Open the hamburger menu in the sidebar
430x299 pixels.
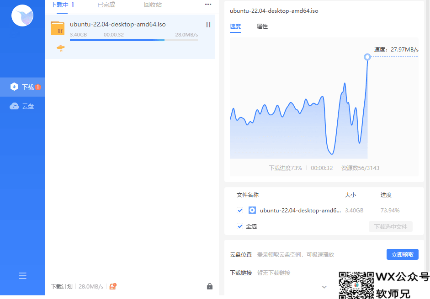click(22, 275)
